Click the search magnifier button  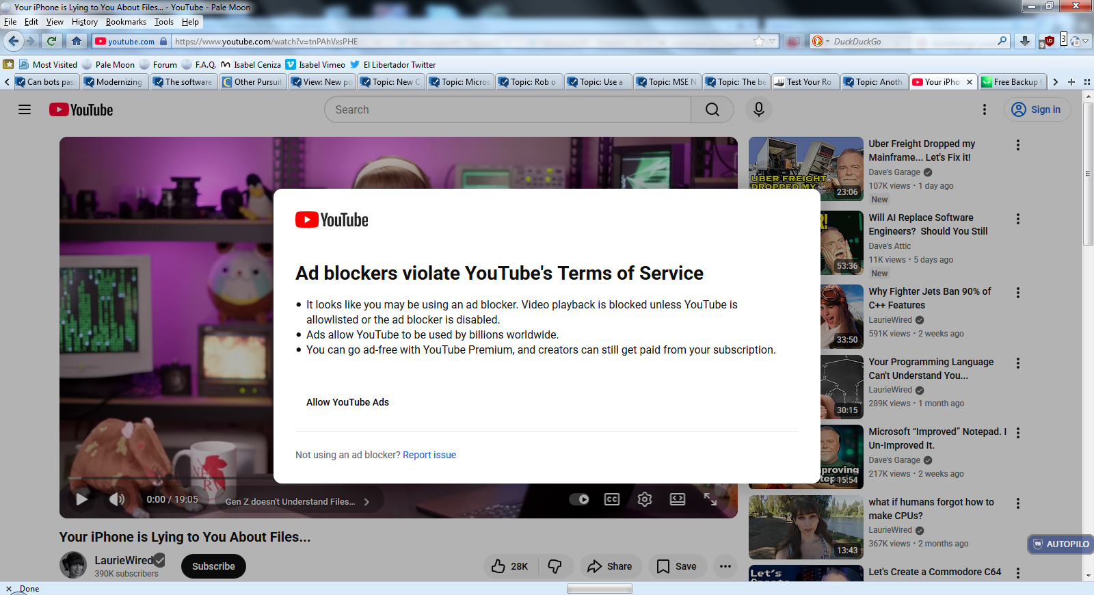point(712,109)
